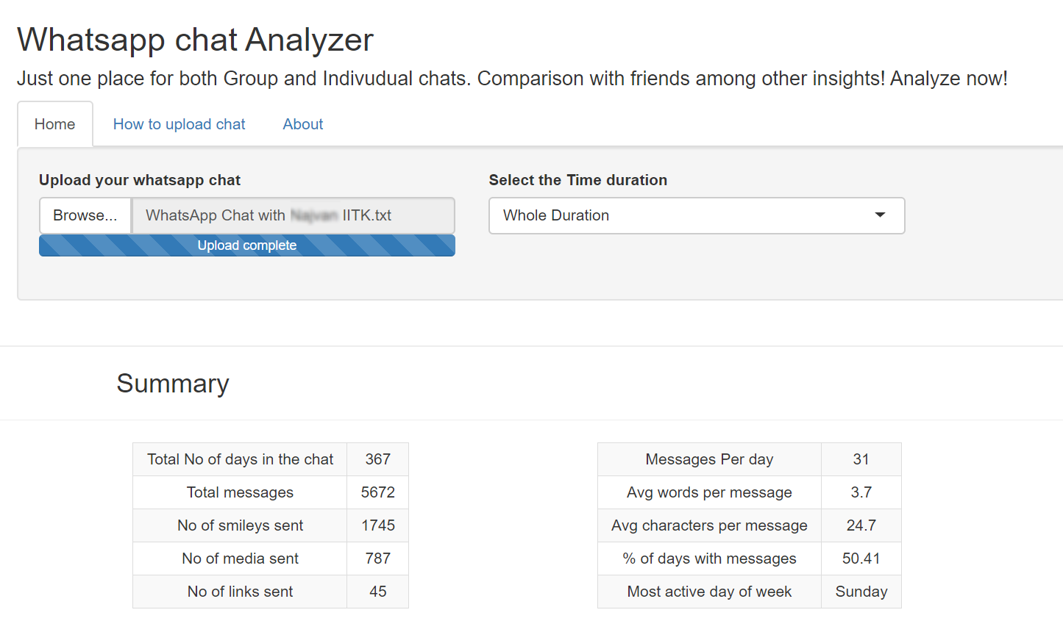
Task: Click the % of days with messages cell
Action: pos(709,559)
